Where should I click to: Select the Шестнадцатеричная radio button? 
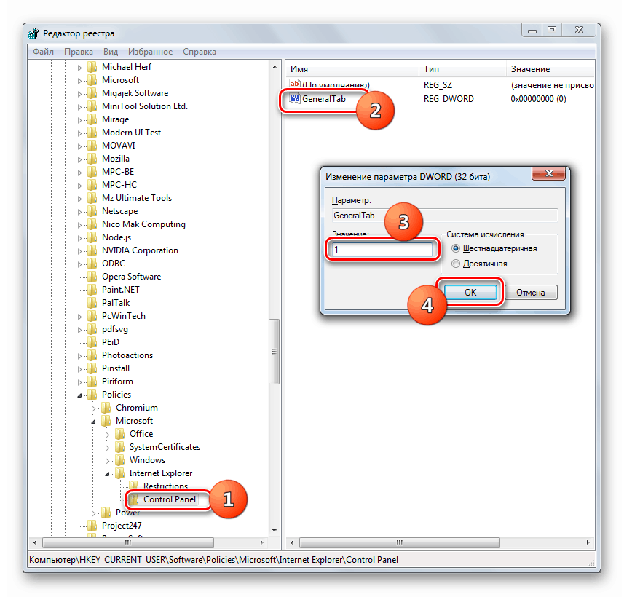[456, 248]
